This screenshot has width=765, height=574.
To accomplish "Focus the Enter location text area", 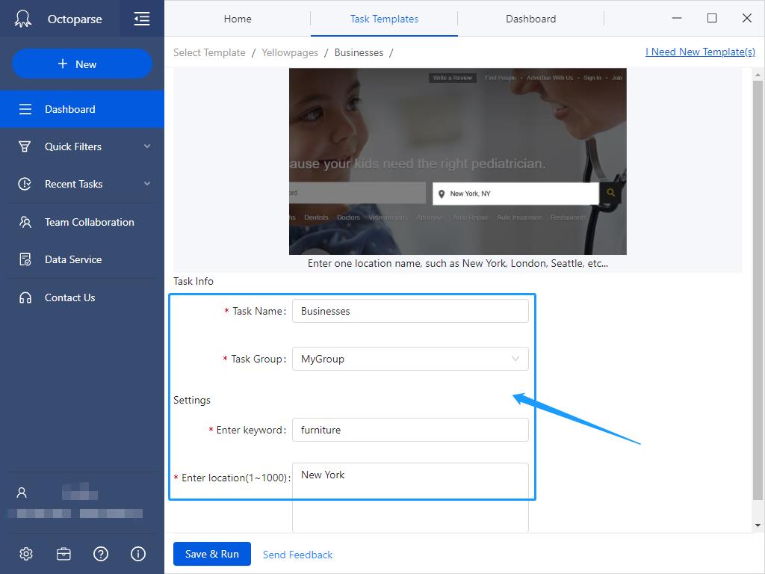I will click(x=410, y=497).
